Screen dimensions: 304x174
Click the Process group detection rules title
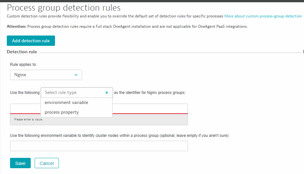pyautogui.click(x=64, y=8)
